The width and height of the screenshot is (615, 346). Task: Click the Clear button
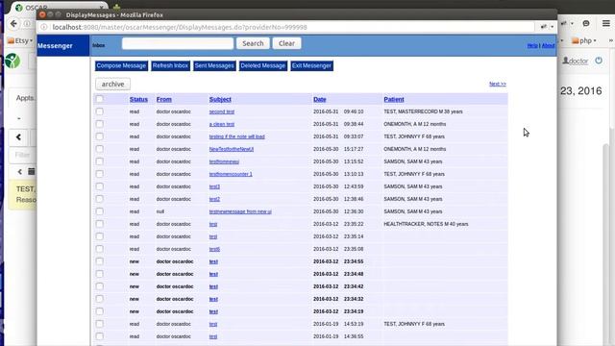coord(286,43)
